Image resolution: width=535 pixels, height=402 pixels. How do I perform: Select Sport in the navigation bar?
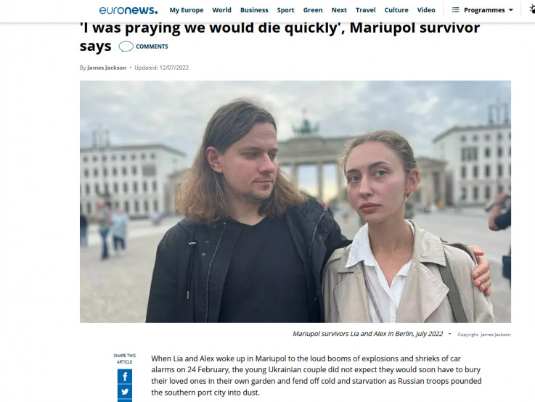[285, 10]
